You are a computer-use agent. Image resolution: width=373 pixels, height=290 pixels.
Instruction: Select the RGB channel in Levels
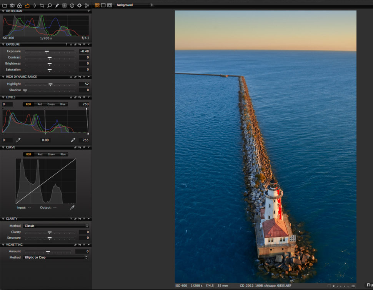coord(28,104)
